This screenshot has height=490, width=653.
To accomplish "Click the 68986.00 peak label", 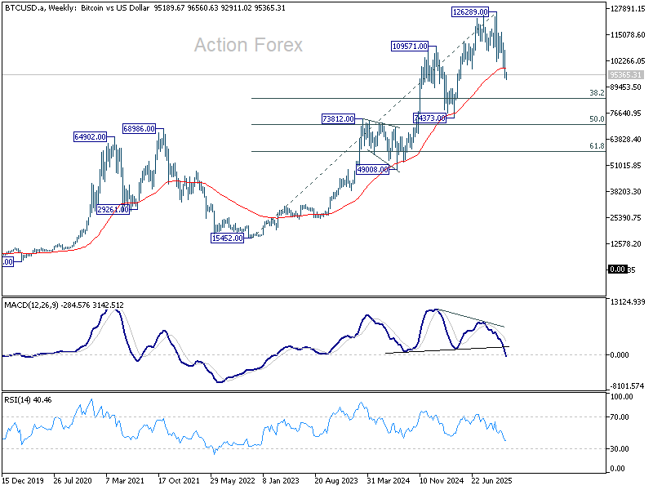I will (139, 129).
